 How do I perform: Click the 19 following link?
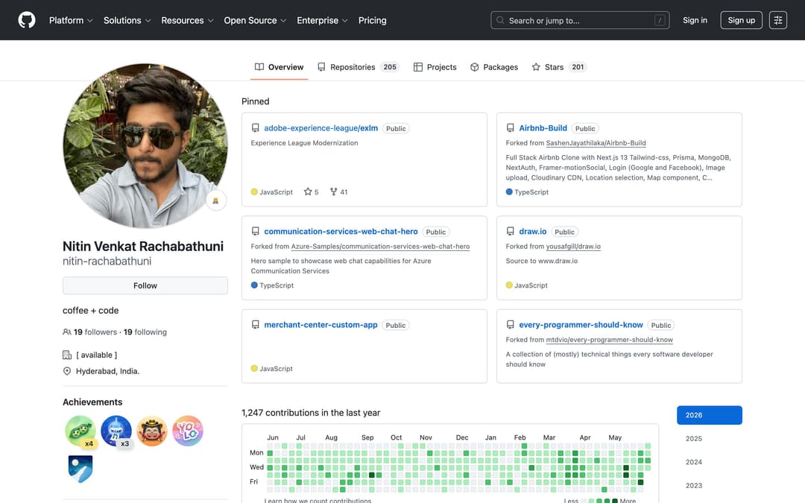point(145,332)
